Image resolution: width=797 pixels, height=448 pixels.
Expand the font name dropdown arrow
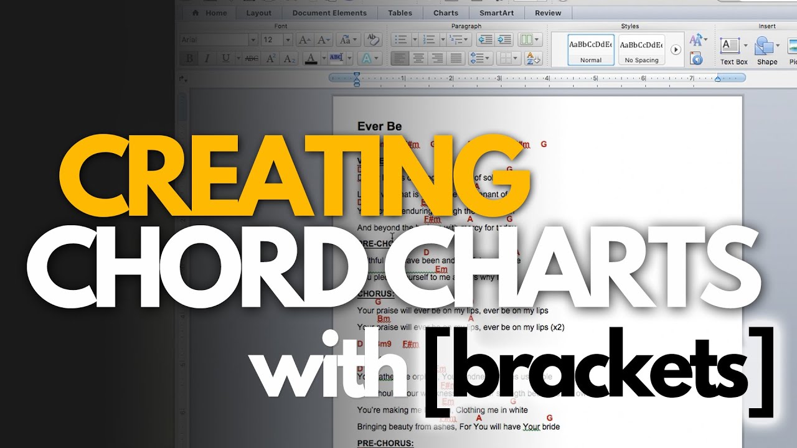[x=253, y=40]
